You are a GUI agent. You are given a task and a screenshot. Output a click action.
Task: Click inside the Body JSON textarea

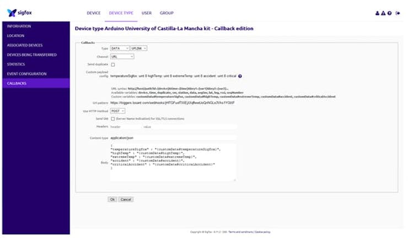173,162
